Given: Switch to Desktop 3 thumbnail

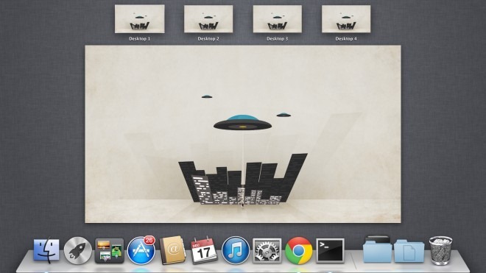Looking at the screenshot, I should (x=277, y=19).
